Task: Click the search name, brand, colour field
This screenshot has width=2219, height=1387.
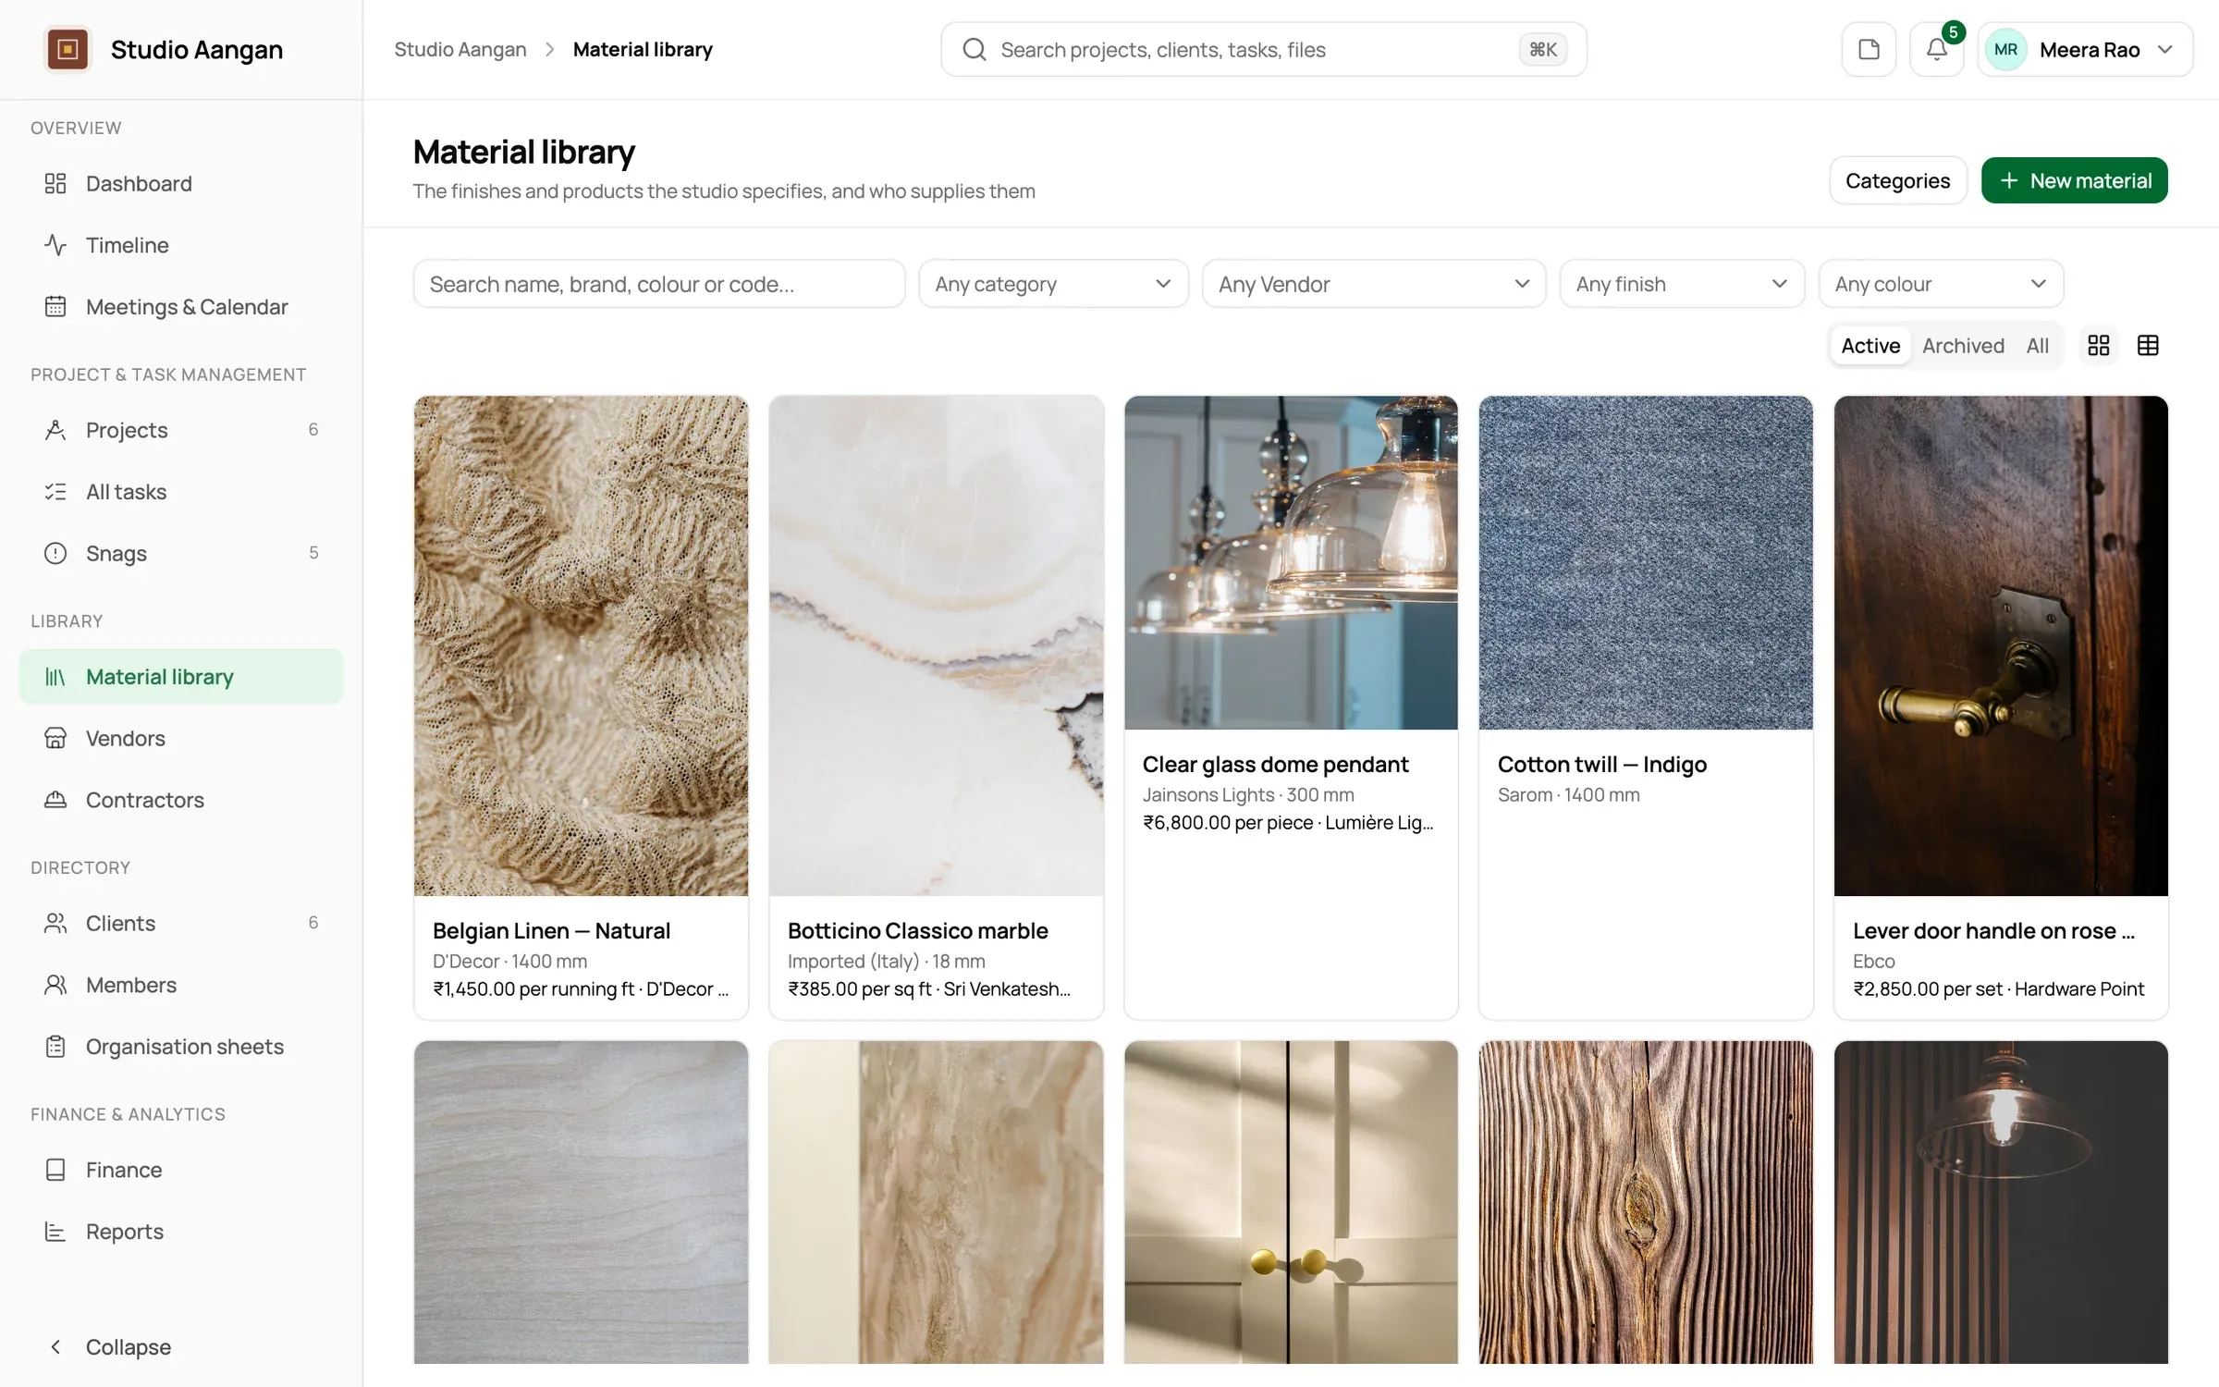Action: [658, 284]
